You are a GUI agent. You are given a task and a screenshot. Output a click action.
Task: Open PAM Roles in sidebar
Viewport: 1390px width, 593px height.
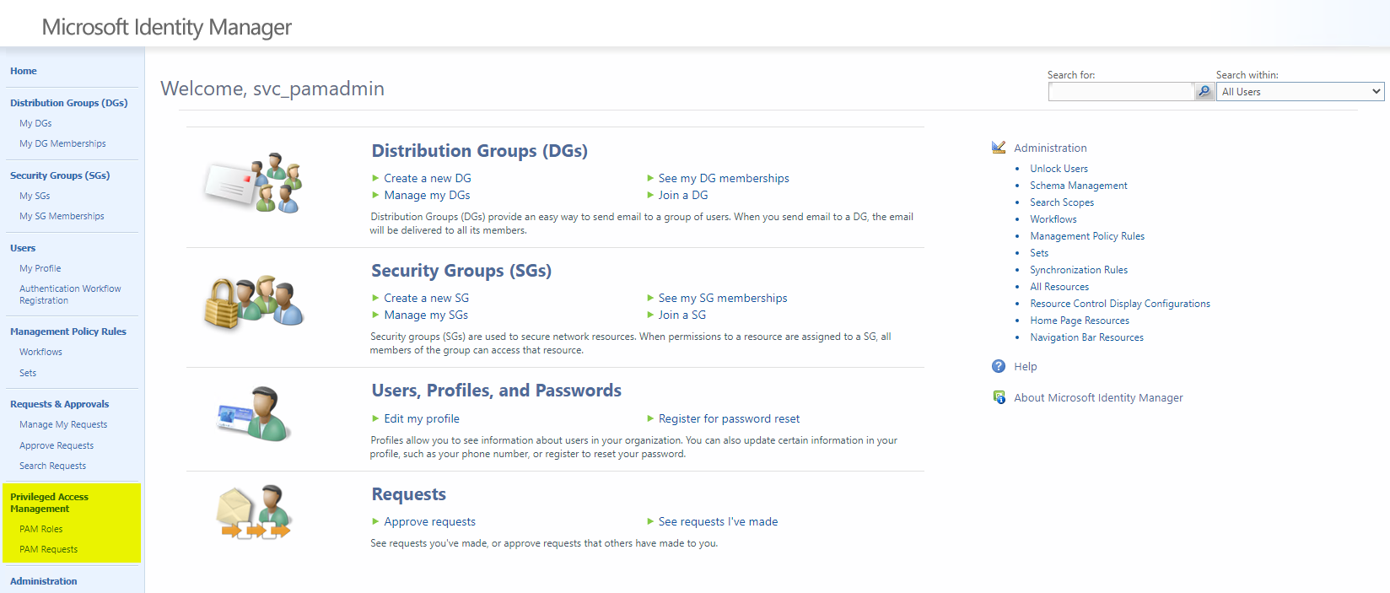coord(41,529)
